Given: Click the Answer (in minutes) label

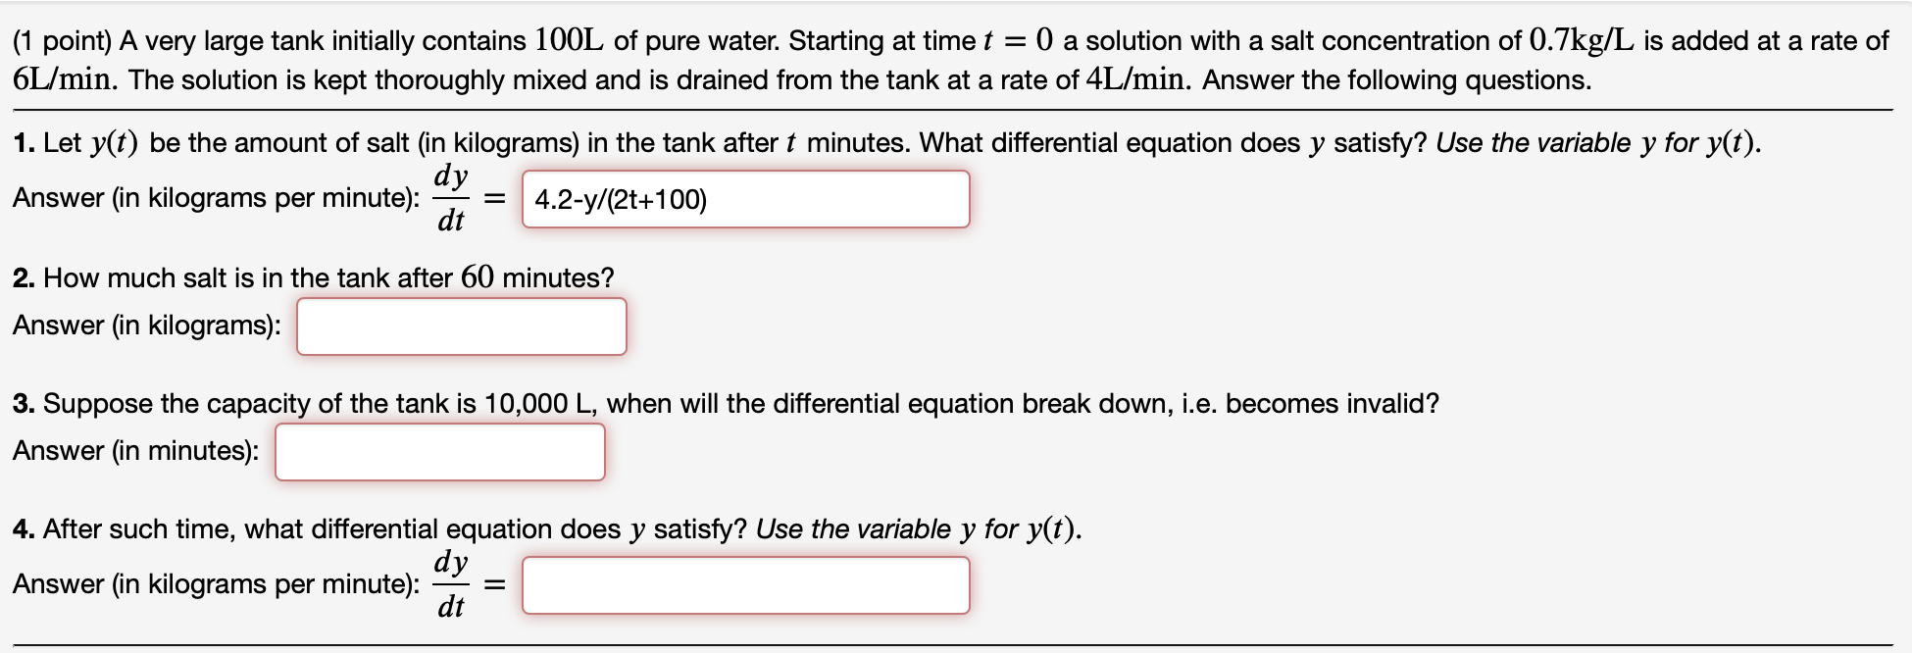Looking at the screenshot, I should [x=133, y=451].
